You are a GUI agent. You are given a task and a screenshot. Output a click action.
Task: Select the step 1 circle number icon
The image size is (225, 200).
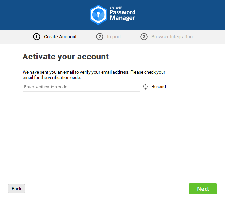(x=36, y=37)
